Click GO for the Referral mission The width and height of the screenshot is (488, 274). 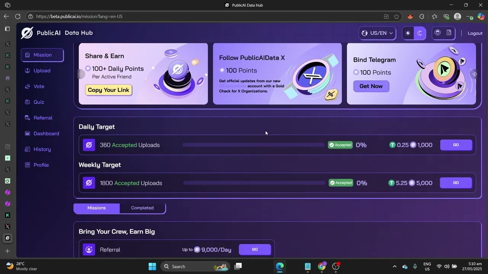click(x=255, y=250)
